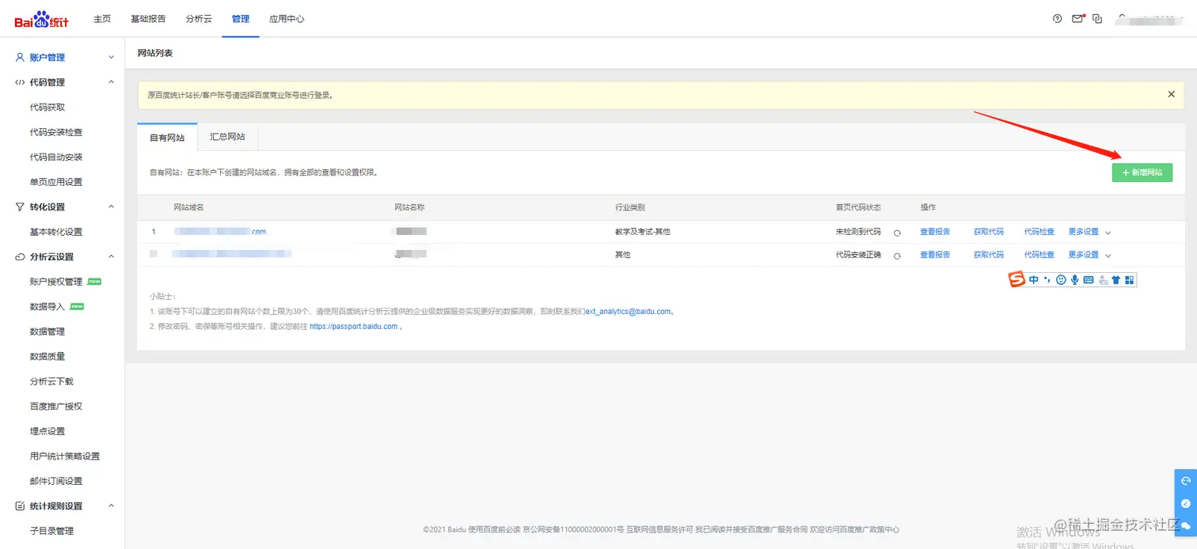Open 埋点设置 in the sidebar

click(x=47, y=431)
